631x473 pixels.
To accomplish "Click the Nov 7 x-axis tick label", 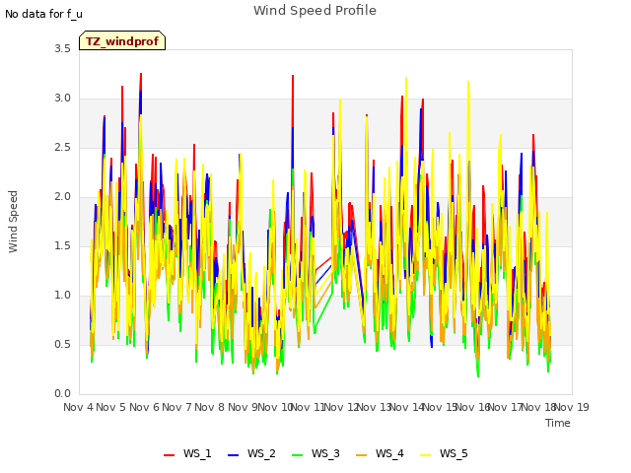I will point(176,407).
